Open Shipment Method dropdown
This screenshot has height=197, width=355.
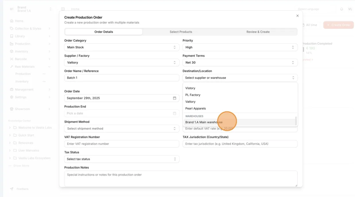click(122, 129)
